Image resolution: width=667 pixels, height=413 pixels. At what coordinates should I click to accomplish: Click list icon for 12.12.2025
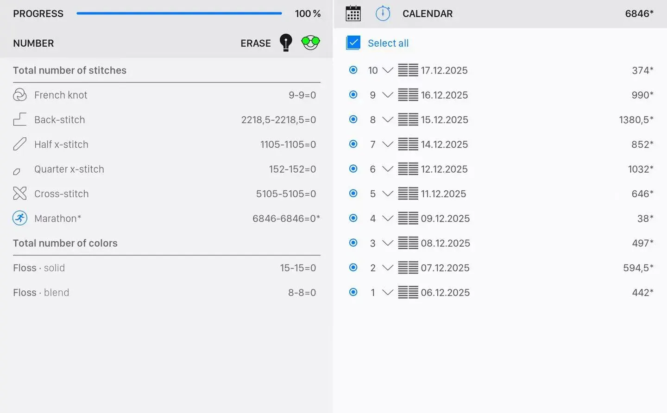408,169
